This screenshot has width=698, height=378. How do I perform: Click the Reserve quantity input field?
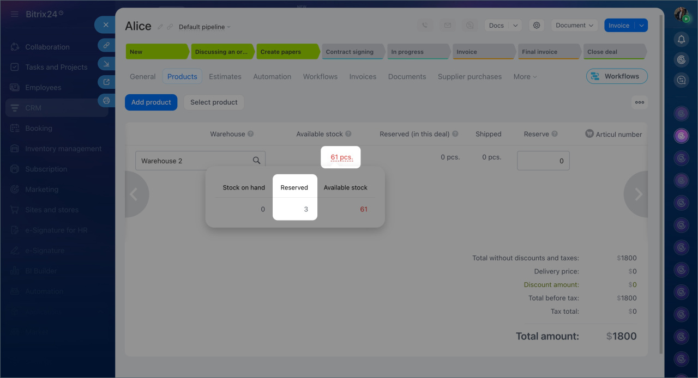[543, 161]
